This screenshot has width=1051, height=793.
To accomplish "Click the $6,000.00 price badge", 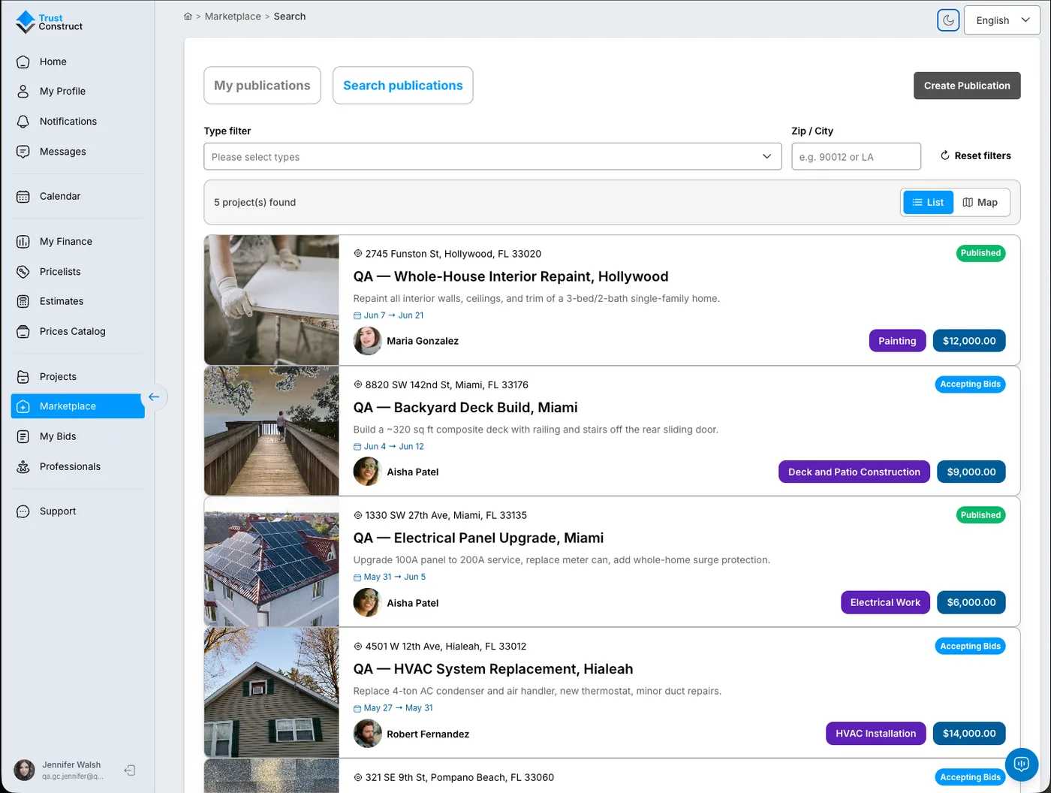I will click(x=971, y=602).
